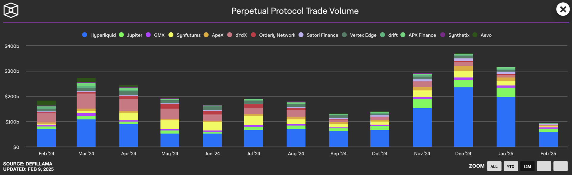572x175 pixels.
Task: Close the chart with the X icon
Action: [x=563, y=9]
